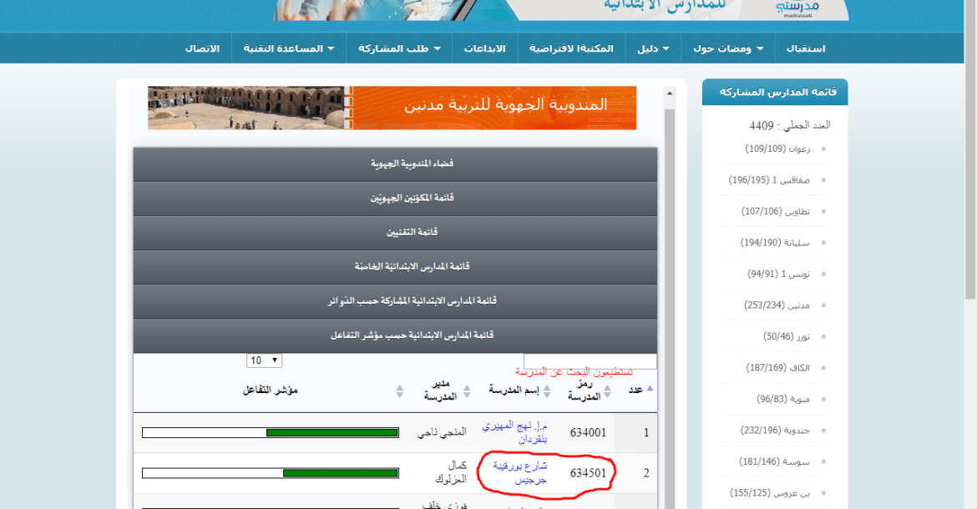
Task: Open the المساعدة التقنية dropdown
Action: (x=289, y=48)
